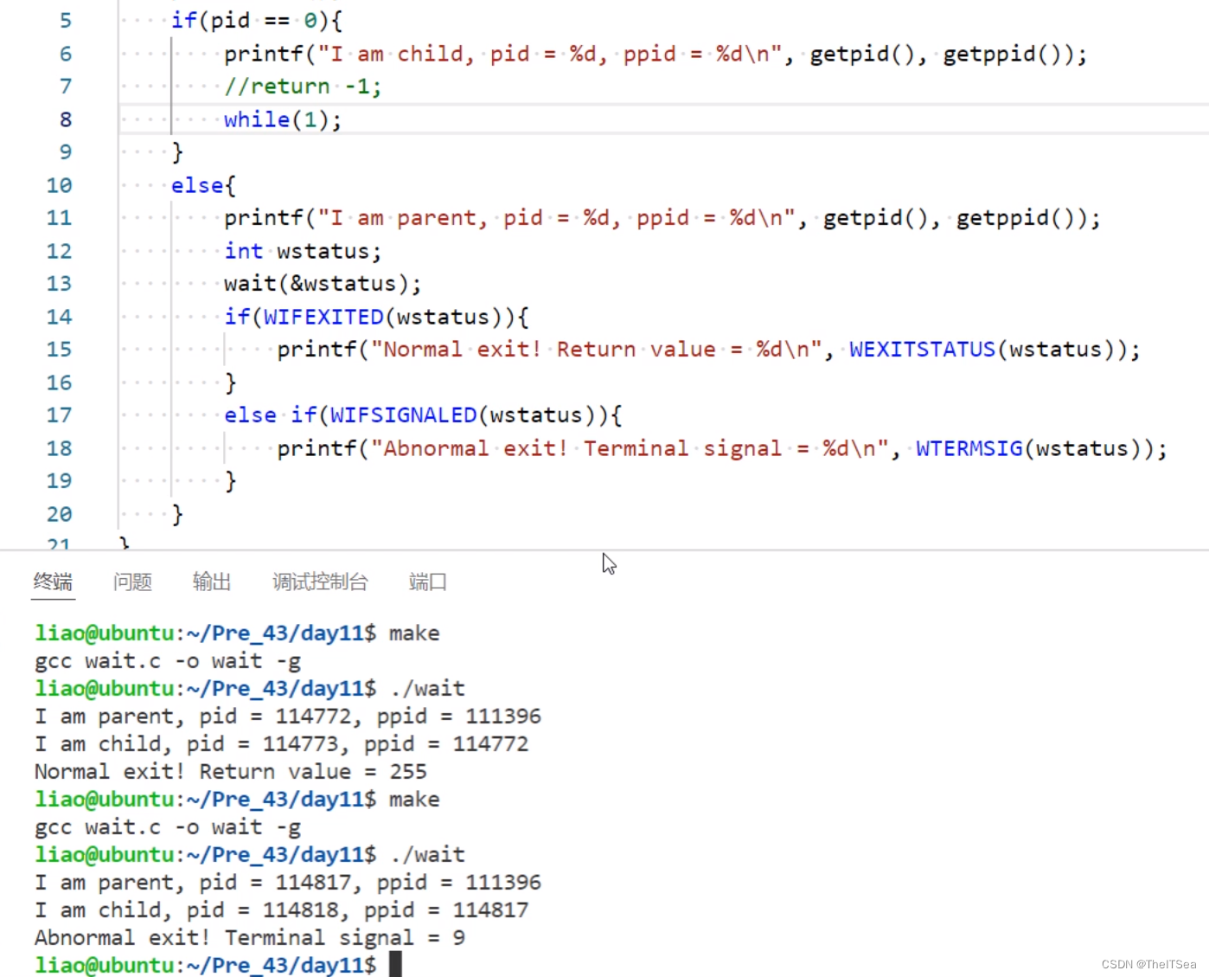The width and height of the screenshot is (1209, 977).
Task: Switch to the 终端 terminal tab
Action: click(x=53, y=582)
